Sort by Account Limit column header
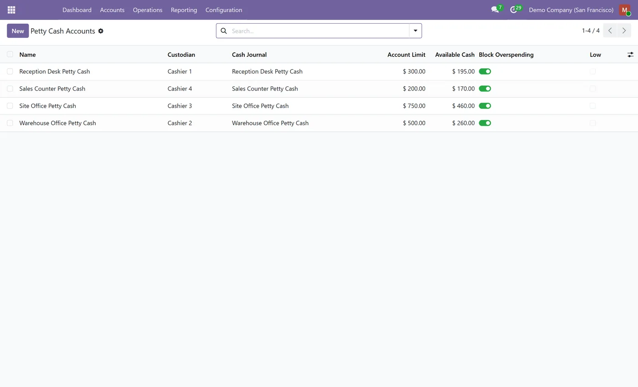The height and width of the screenshot is (387, 638). [x=406, y=55]
